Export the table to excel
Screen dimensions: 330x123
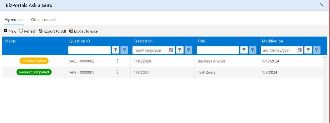coord(84,31)
